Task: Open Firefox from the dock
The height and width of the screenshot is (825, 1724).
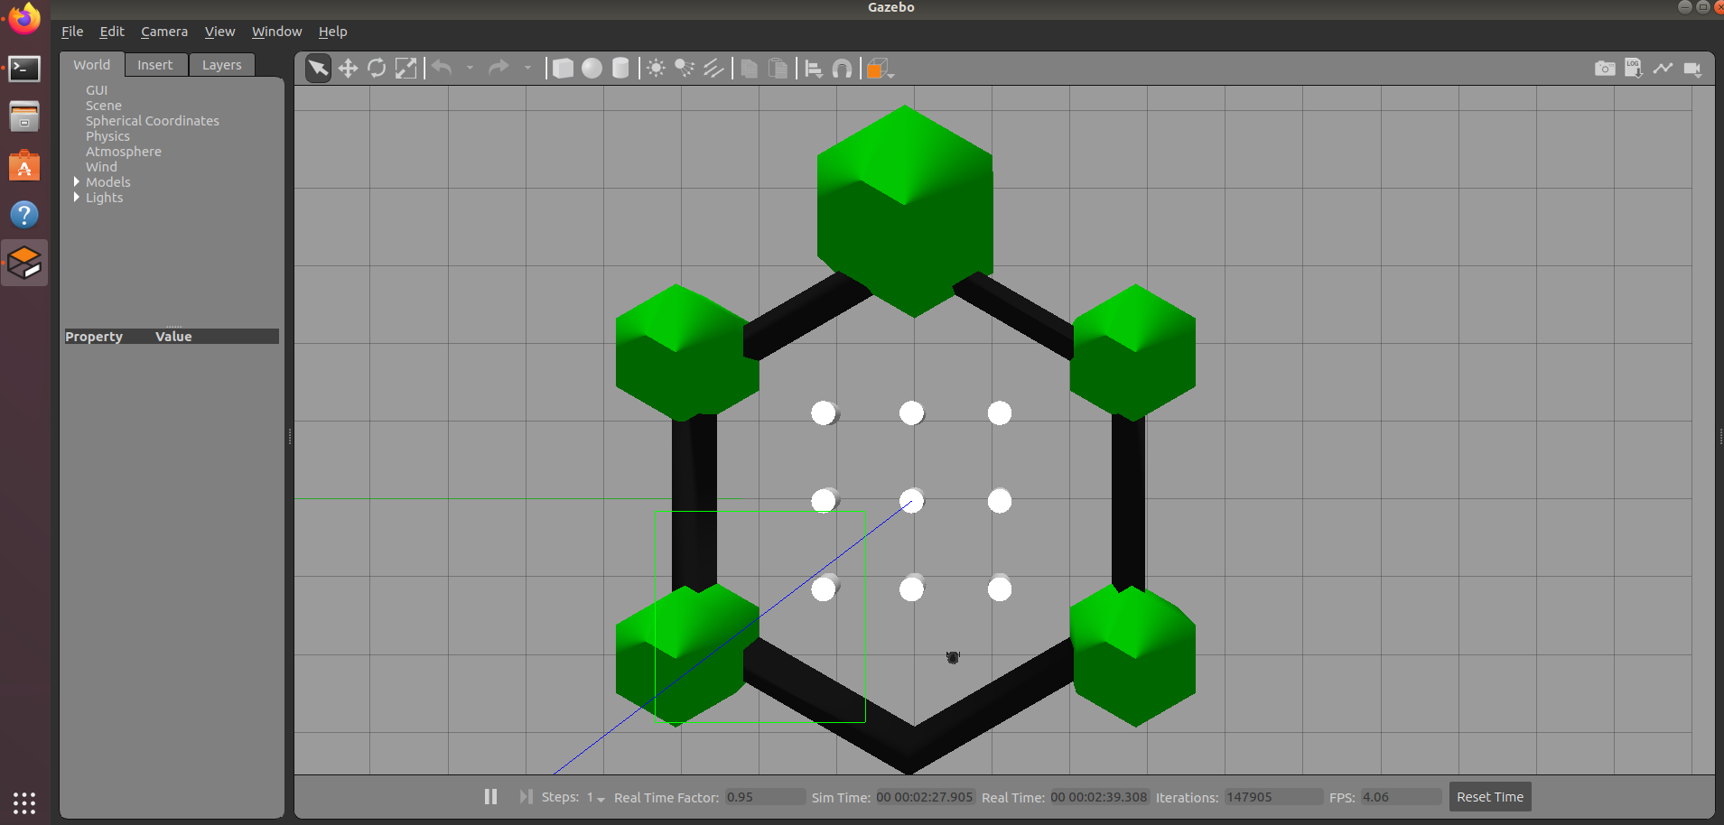Action: [24, 19]
